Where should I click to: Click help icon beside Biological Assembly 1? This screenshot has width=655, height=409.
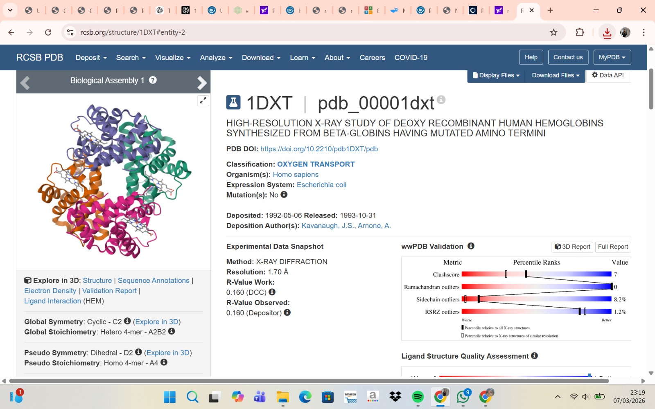tap(153, 80)
